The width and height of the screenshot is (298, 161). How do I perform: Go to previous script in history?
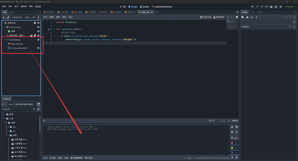(x=228, y=17)
